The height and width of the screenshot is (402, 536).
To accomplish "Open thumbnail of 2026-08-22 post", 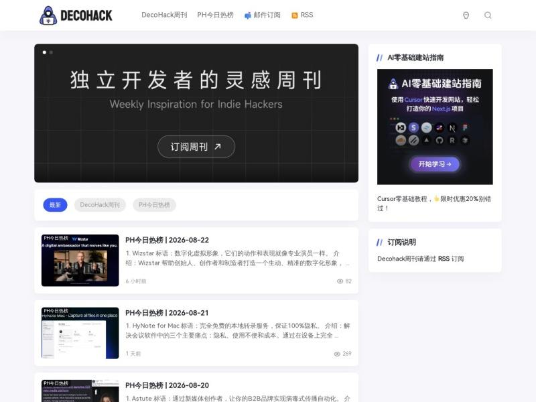I will (80, 260).
